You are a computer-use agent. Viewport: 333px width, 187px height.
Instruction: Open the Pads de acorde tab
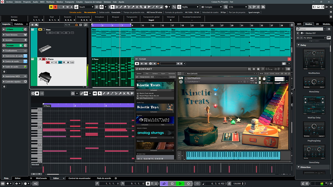(104, 178)
